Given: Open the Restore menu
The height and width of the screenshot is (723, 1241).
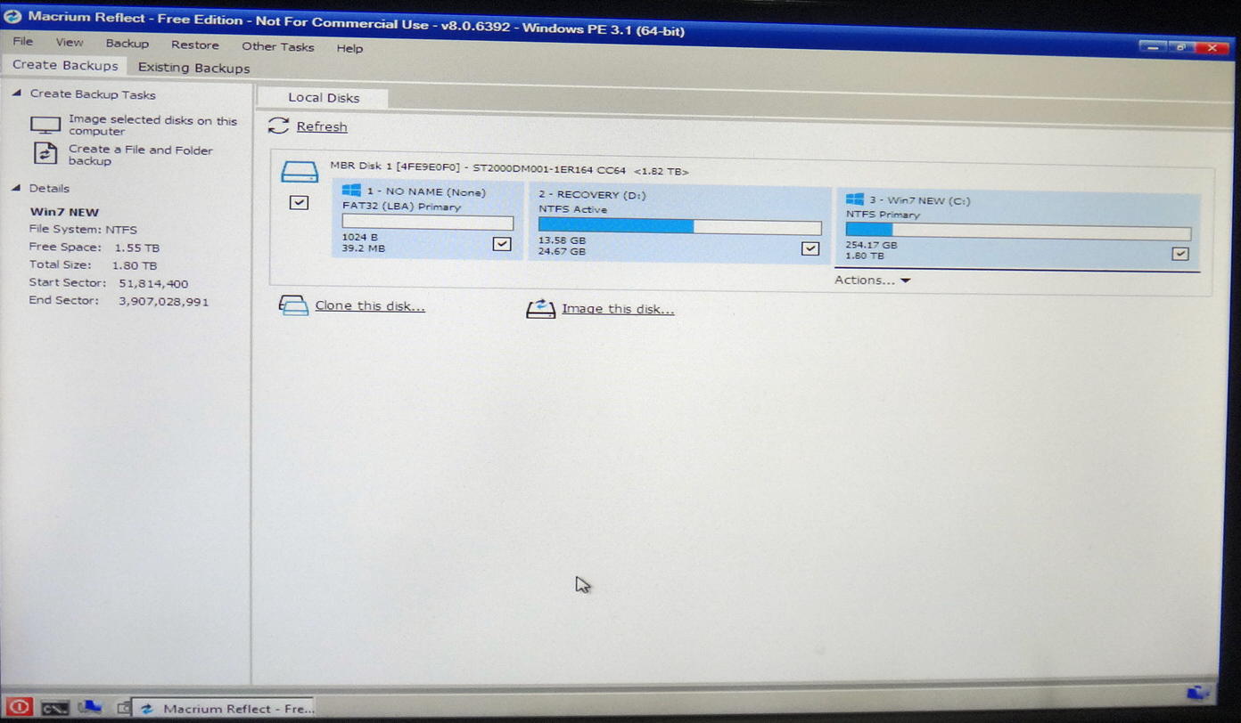Looking at the screenshot, I should [194, 45].
